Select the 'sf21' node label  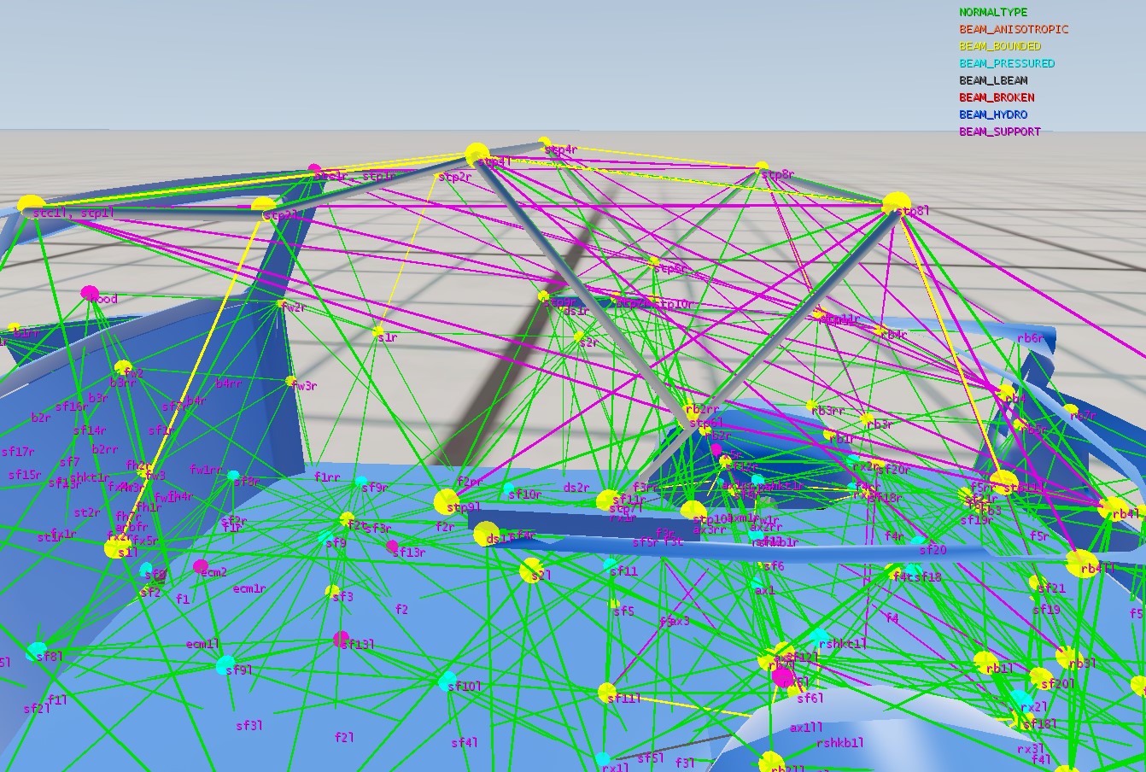1052,588
